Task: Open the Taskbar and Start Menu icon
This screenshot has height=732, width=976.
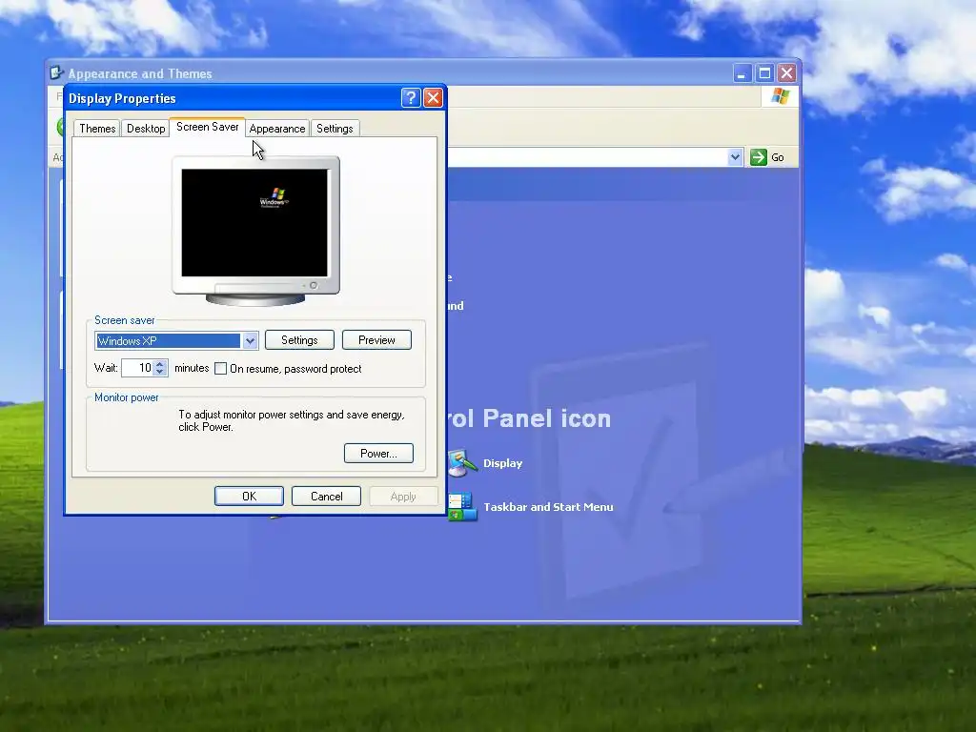Action: (x=462, y=507)
